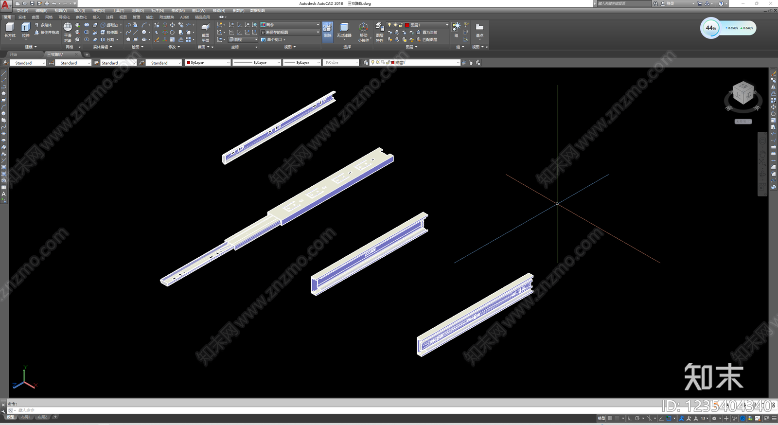
Task: Toggle ortho mode in status bar
Action: point(630,418)
